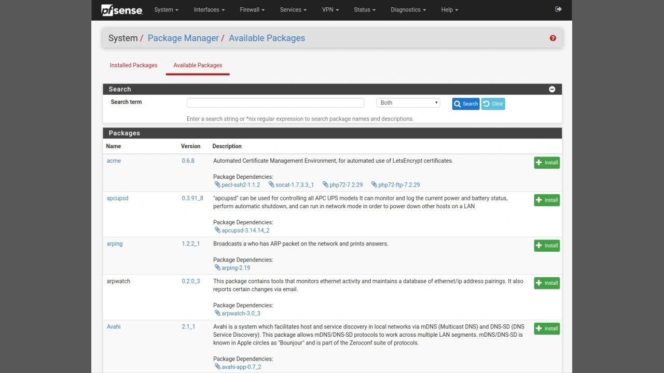
Task: Click version 2.1_1 link
Action: coord(188,326)
